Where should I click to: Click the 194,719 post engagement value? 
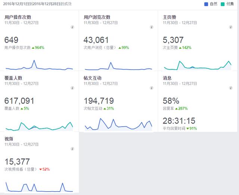[99, 101]
